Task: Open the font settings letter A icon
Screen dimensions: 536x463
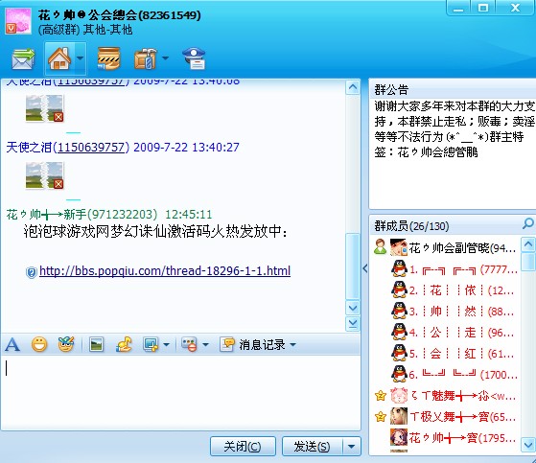Action: (12, 344)
